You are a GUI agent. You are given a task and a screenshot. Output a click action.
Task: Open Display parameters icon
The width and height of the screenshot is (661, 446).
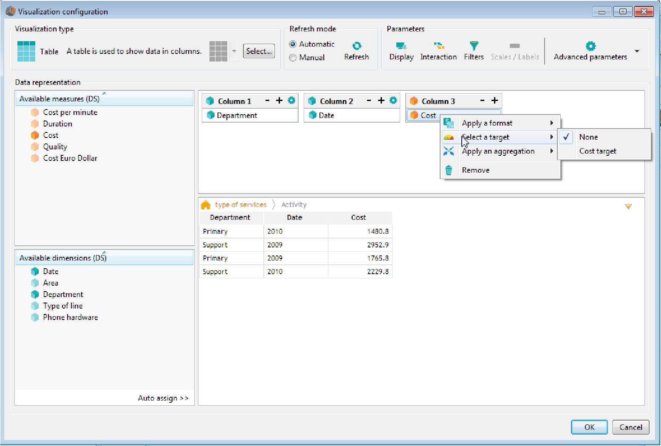coord(401,45)
